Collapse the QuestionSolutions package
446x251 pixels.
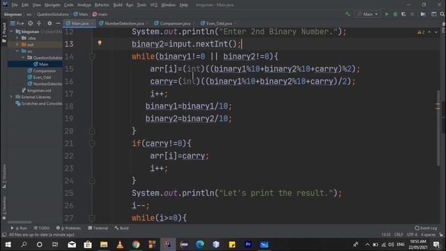pyautogui.click(x=23, y=57)
